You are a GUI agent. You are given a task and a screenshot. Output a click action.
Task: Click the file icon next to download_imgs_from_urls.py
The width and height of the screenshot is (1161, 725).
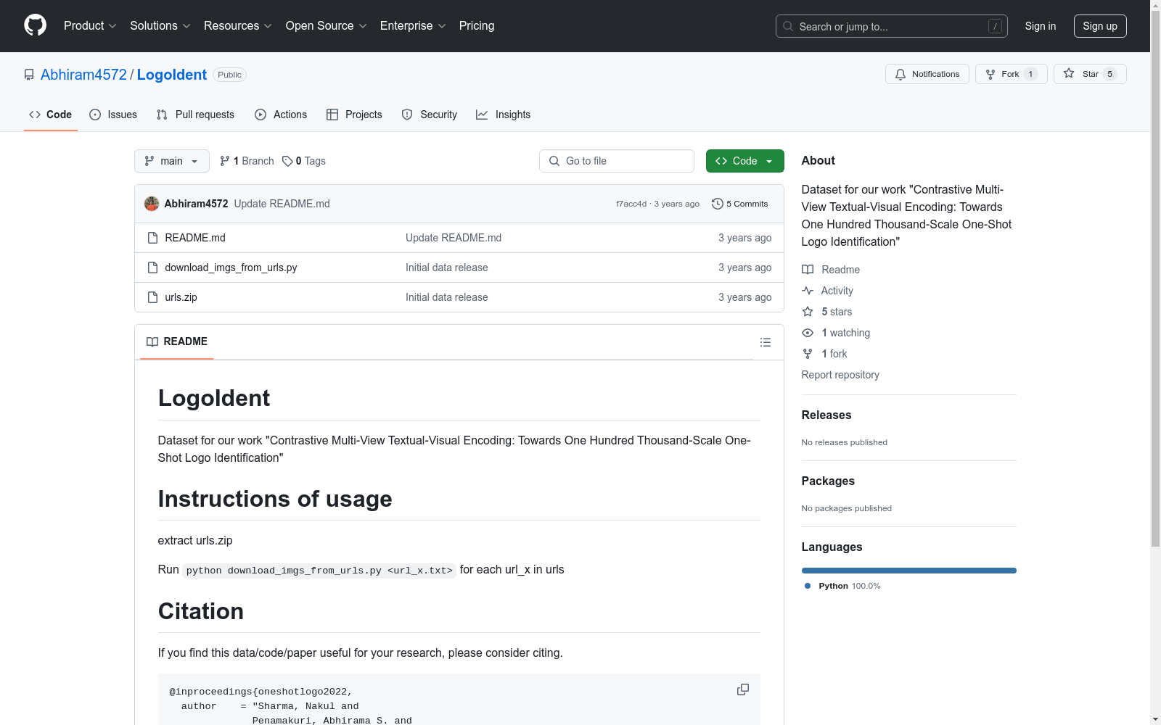pos(152,268)
